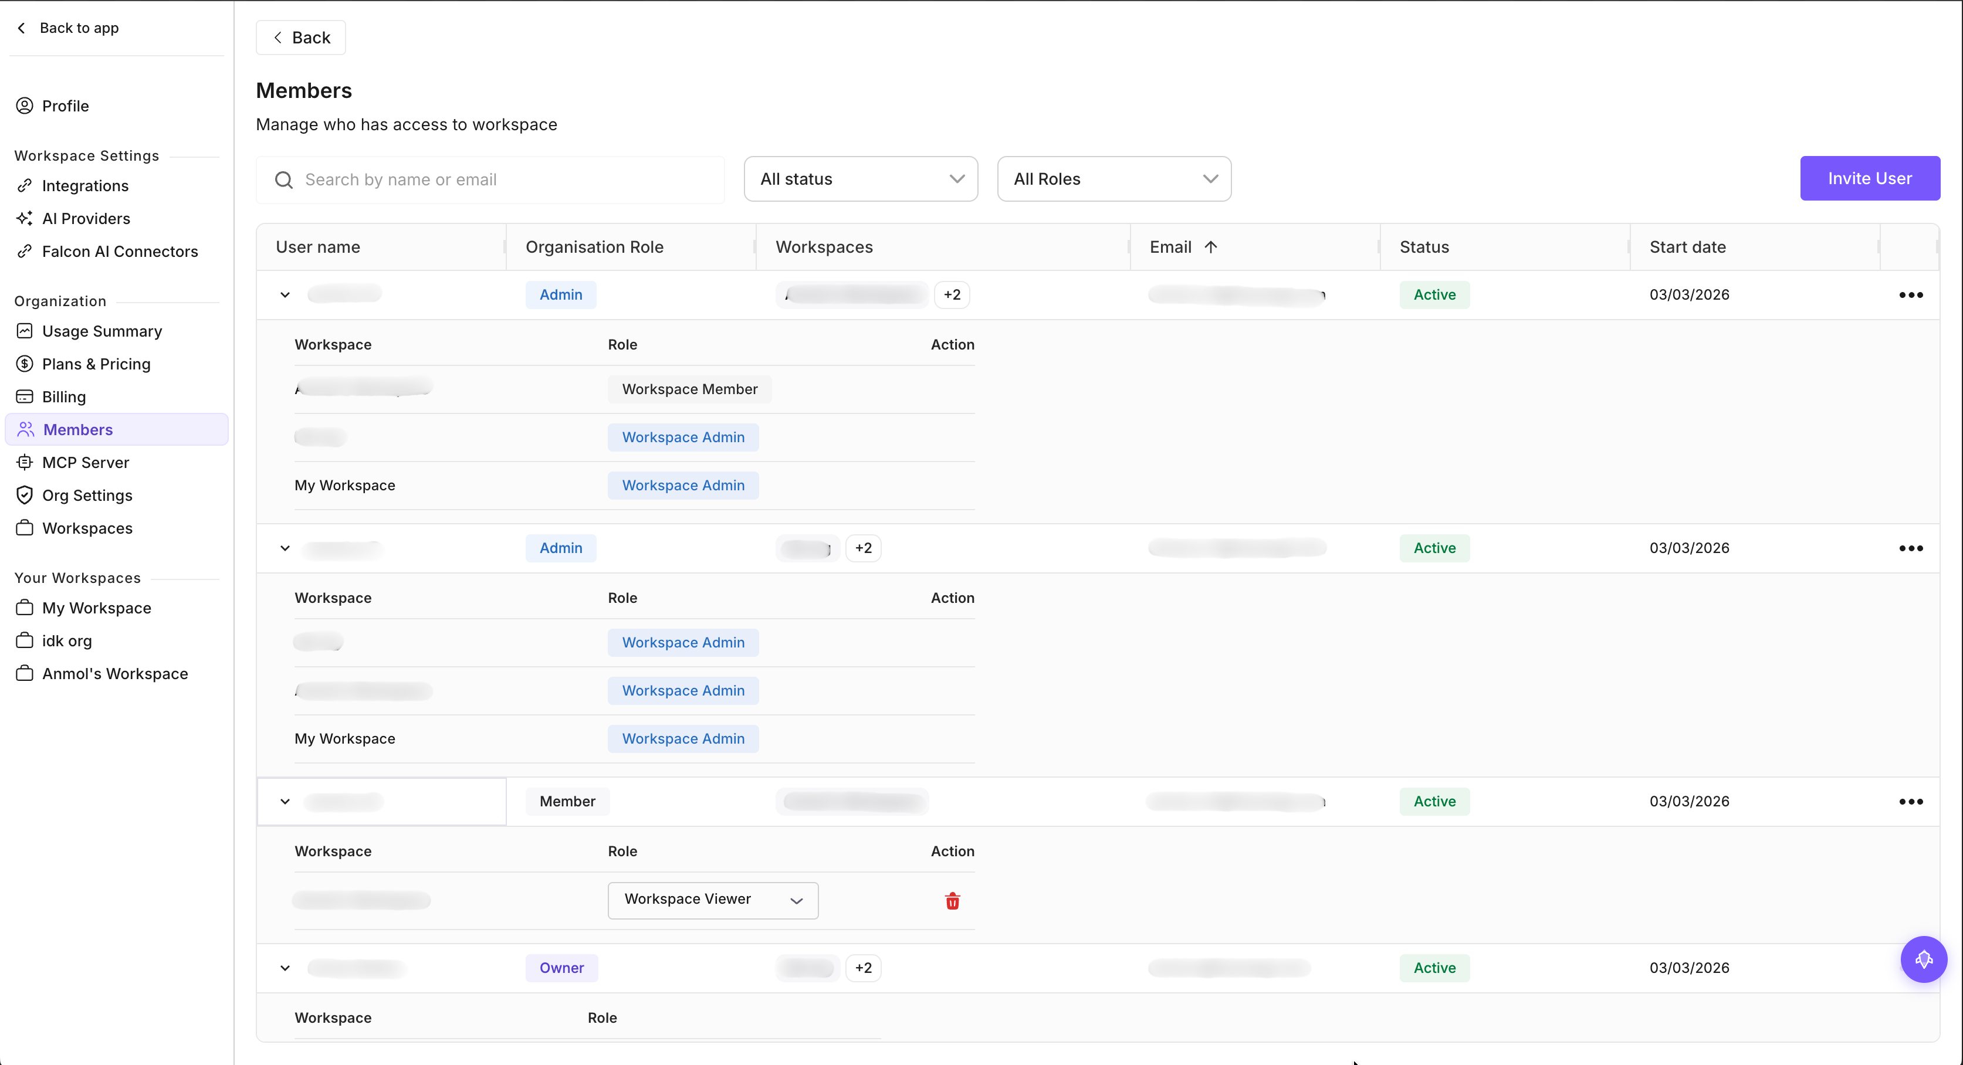Click the Invite User button
The height and width of the screenshot is (1065, 1963).
(x=1870, y=178)
